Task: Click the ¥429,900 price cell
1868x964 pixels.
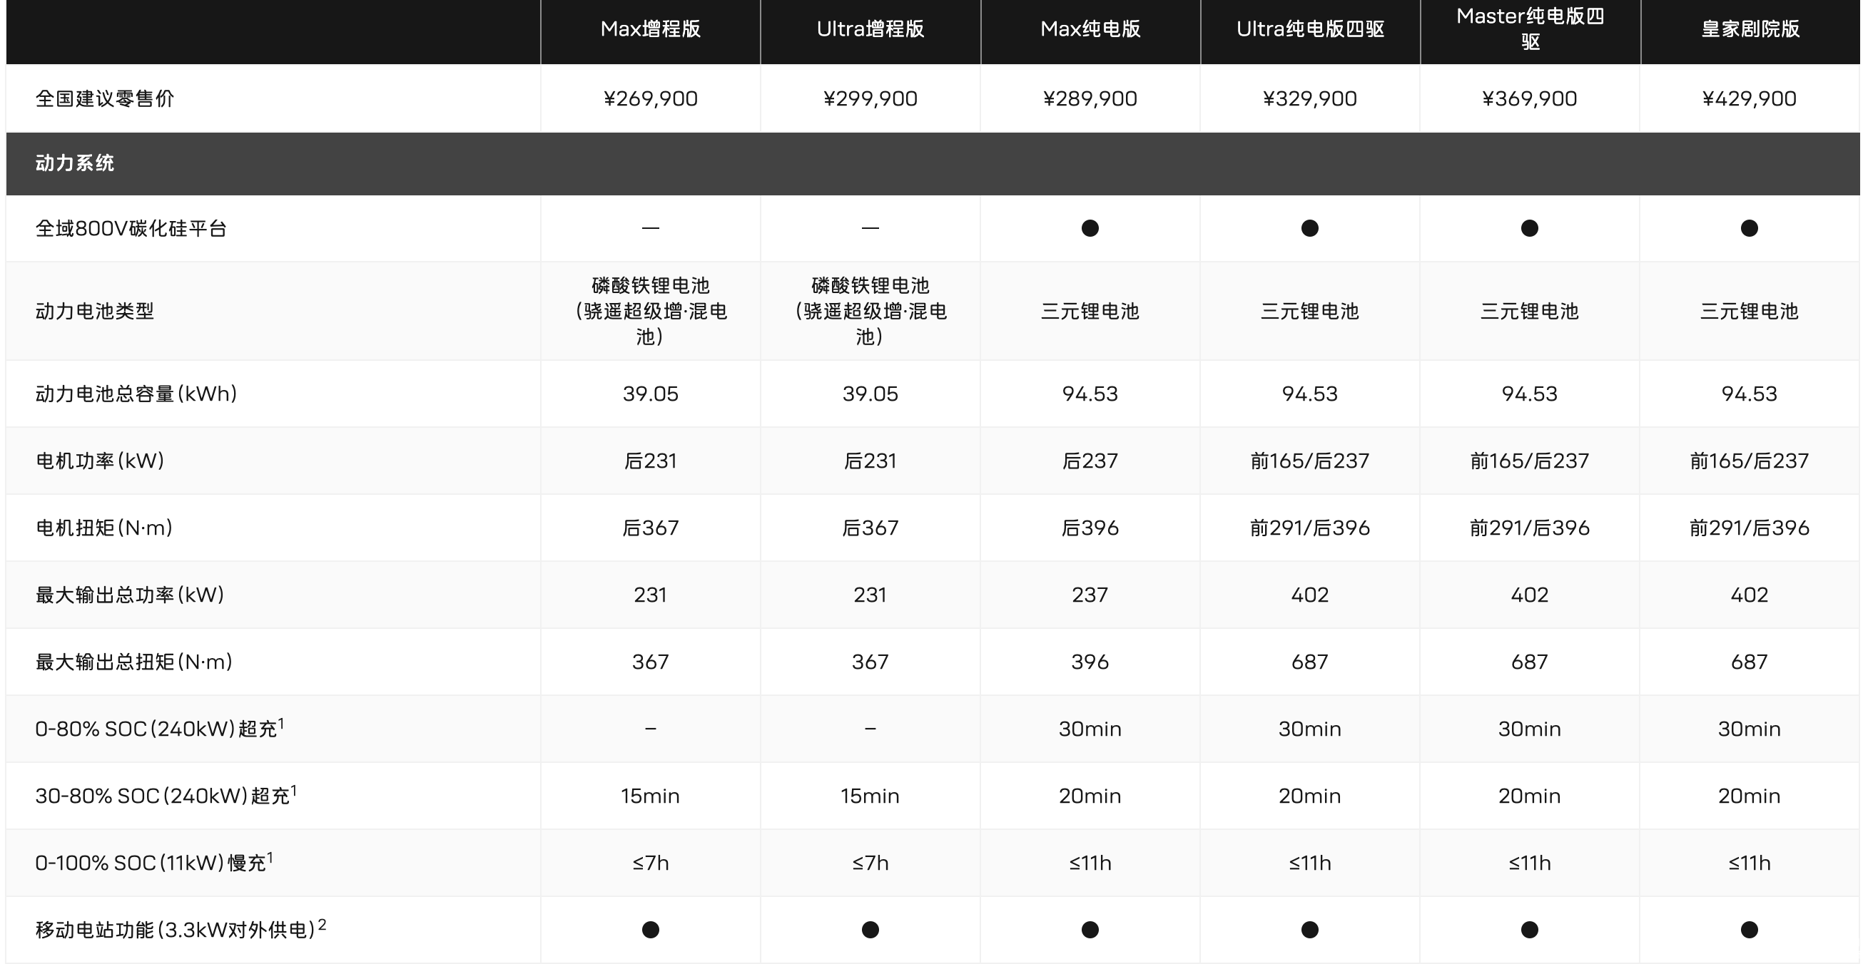Action: click(1749, 98)
